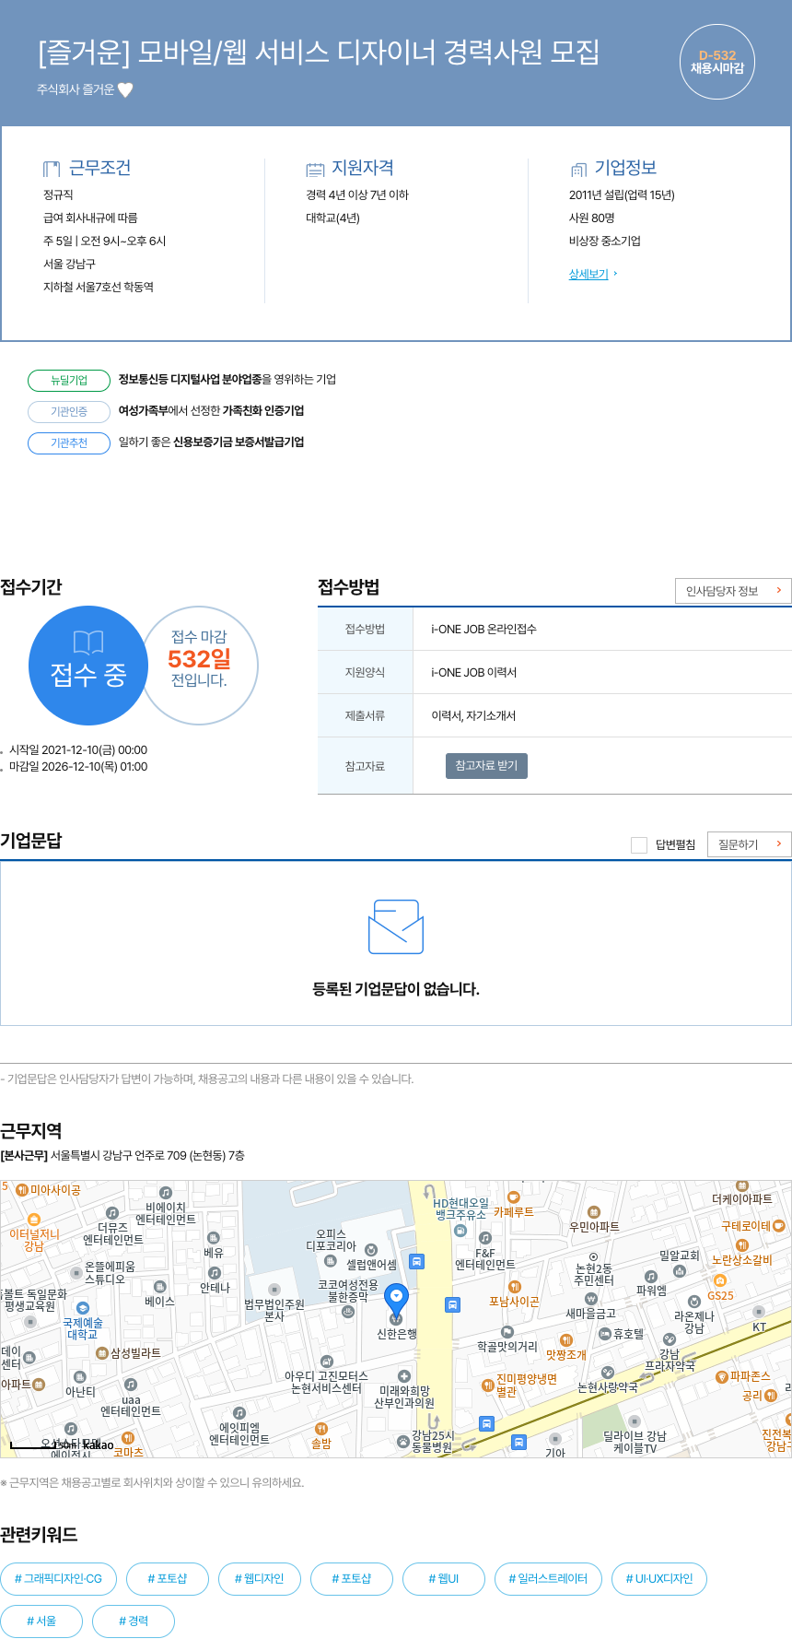Click the 서울특별시 강남구 언주로 709 address
Viewport: 792px width, 1639px height.
point(147,1155)
